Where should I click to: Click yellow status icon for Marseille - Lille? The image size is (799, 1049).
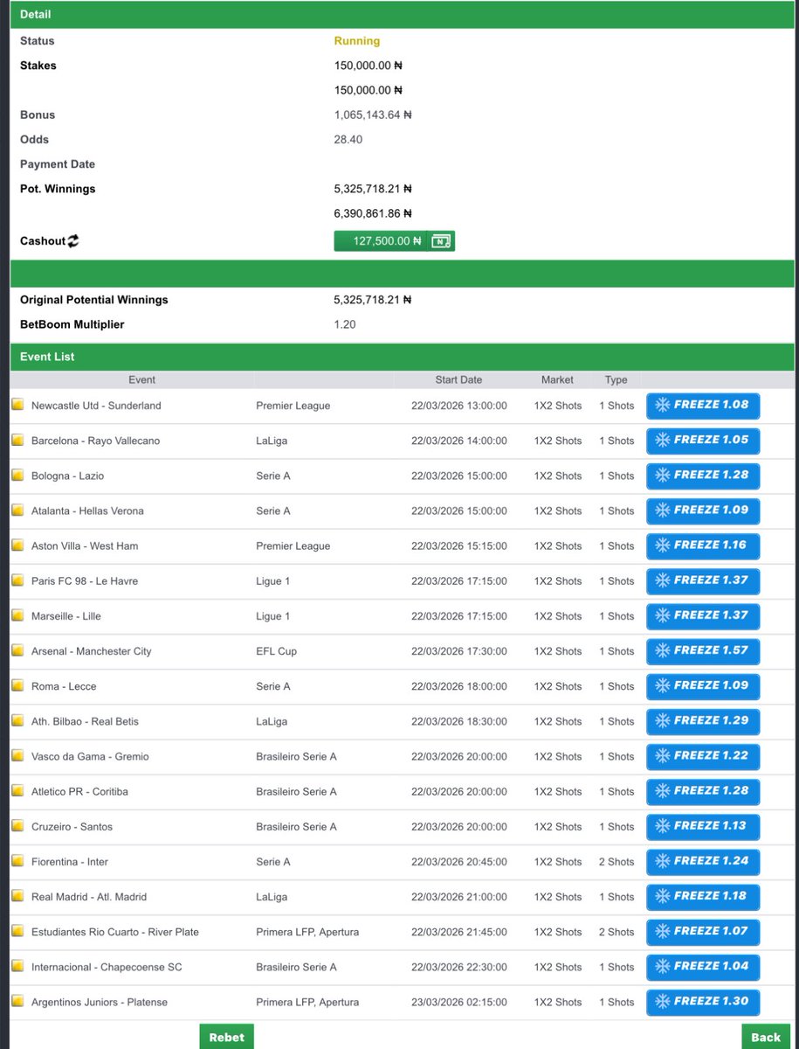click(17, 615)
